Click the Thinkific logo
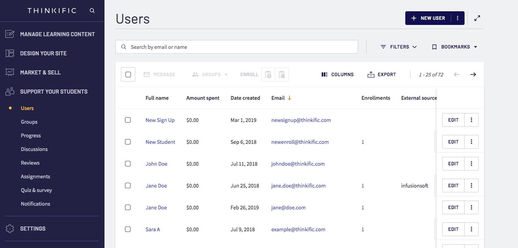 tap(52, 11)
